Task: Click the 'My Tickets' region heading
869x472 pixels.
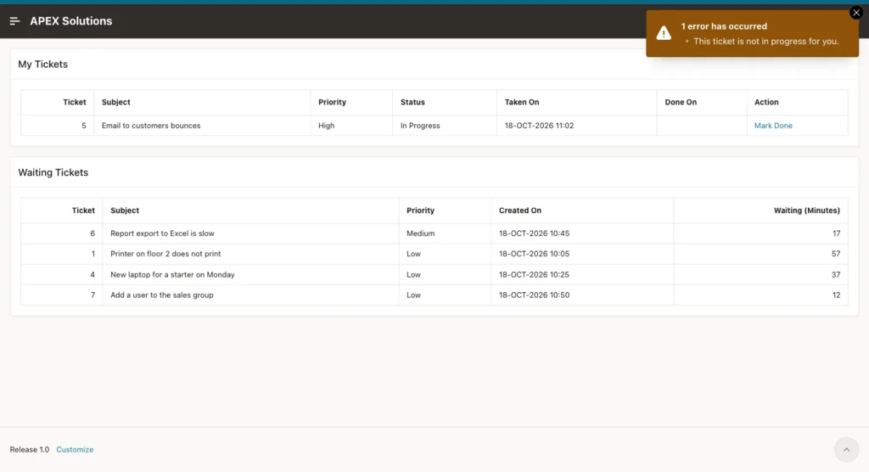Action: click(42, 65)
